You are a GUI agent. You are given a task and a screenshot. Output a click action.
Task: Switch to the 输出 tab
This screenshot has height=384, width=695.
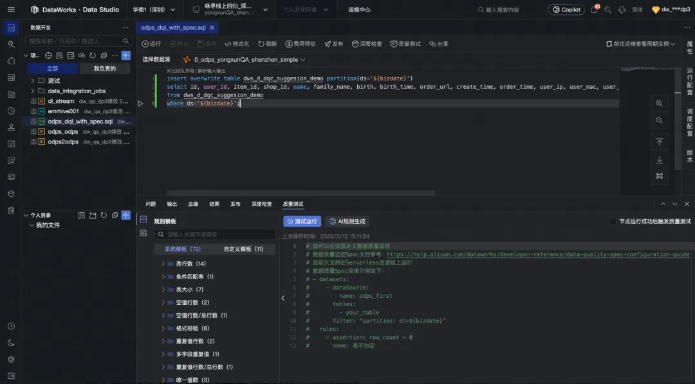172,204
